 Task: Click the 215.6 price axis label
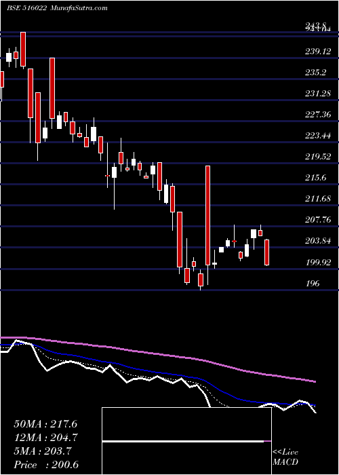pos(317,178)
